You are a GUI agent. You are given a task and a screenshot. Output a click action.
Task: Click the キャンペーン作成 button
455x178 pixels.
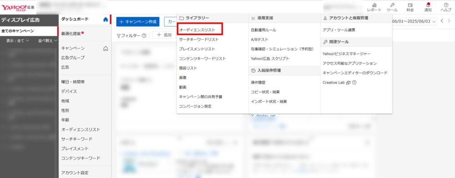click(138, 22)
